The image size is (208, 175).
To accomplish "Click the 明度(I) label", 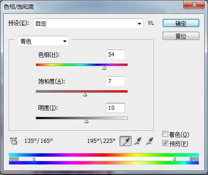I will pyautogui.click(x=48, y=108).
